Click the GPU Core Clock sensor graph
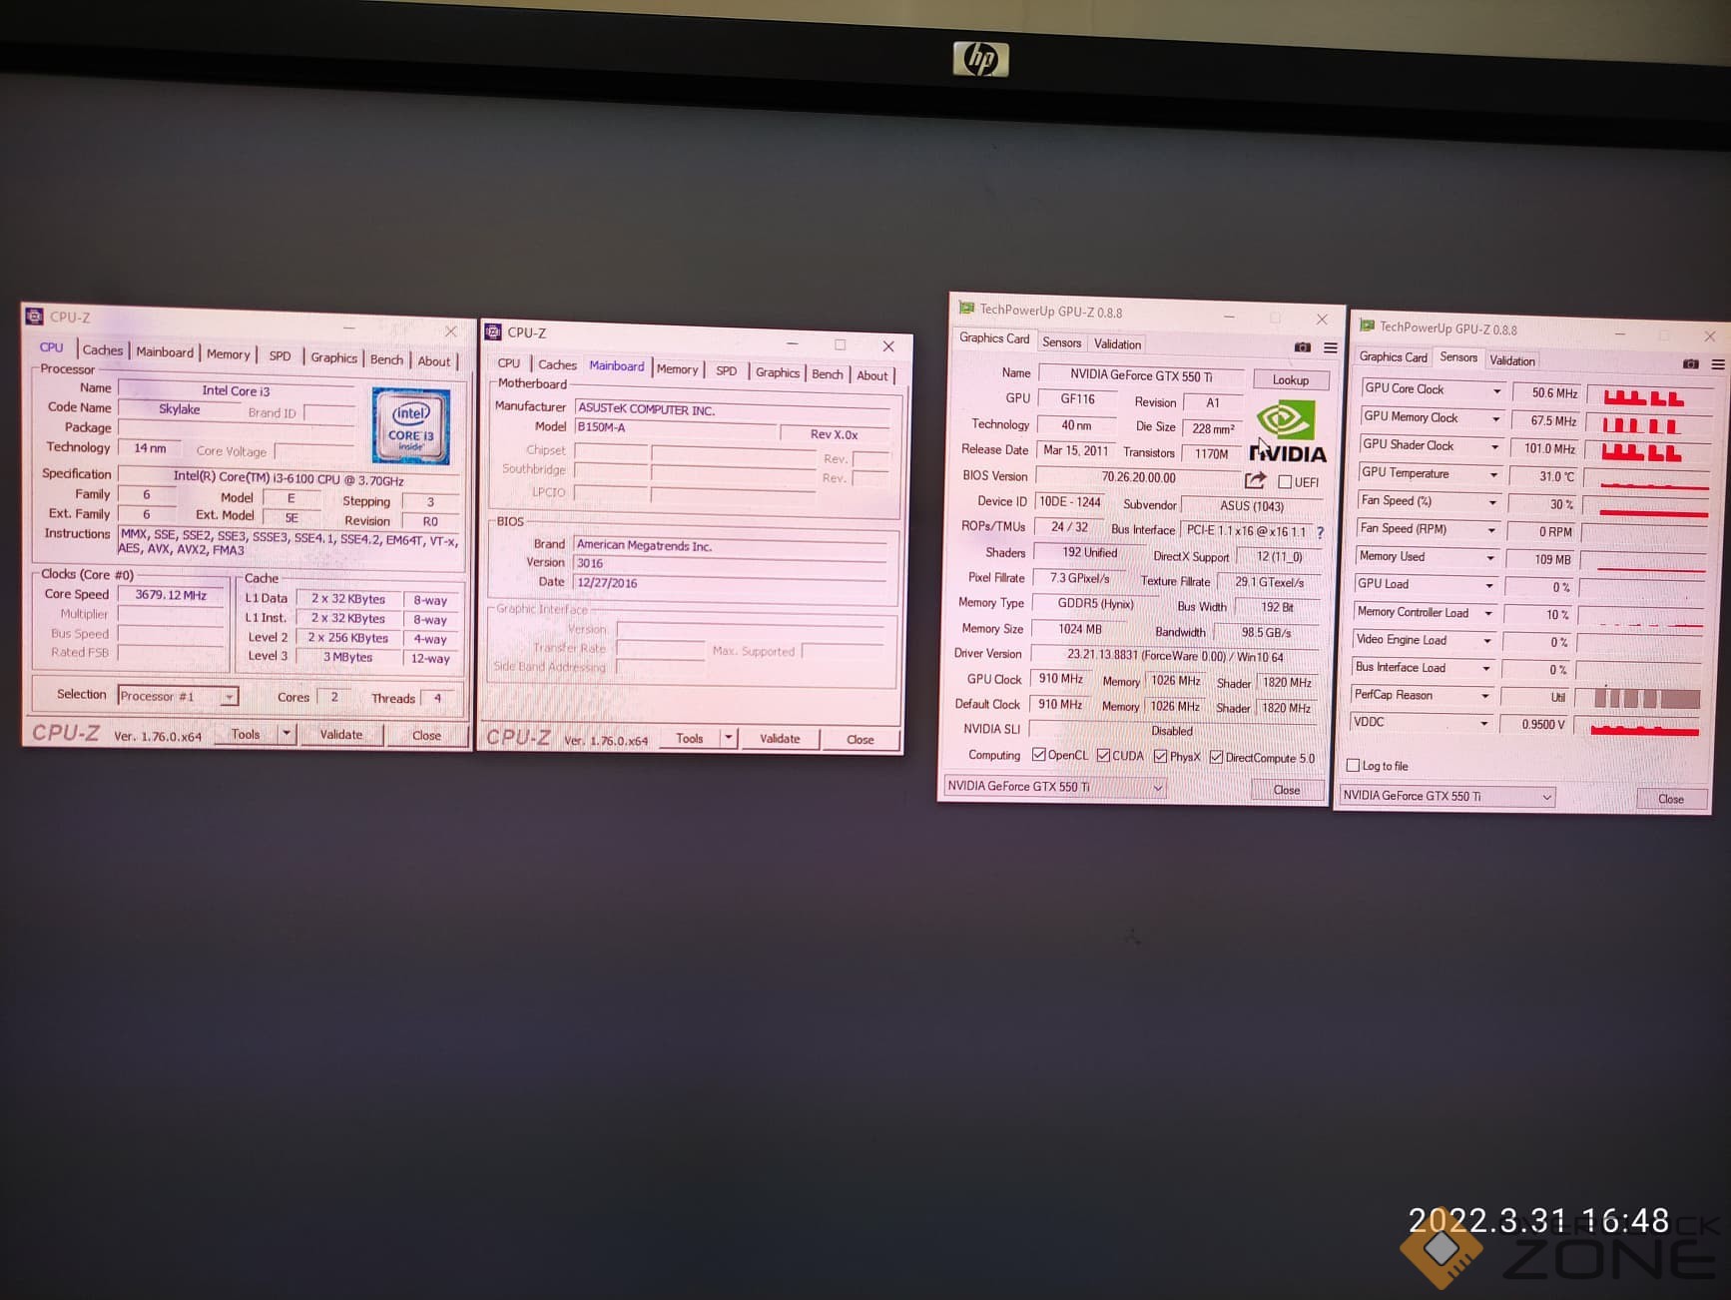This screenshot has height=1300, width=1731. (x=1648, y=396)
